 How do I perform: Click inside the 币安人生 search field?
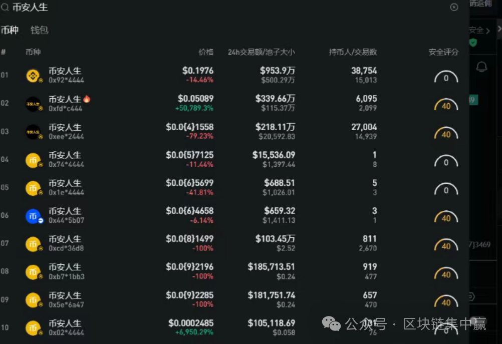point(200,8)
